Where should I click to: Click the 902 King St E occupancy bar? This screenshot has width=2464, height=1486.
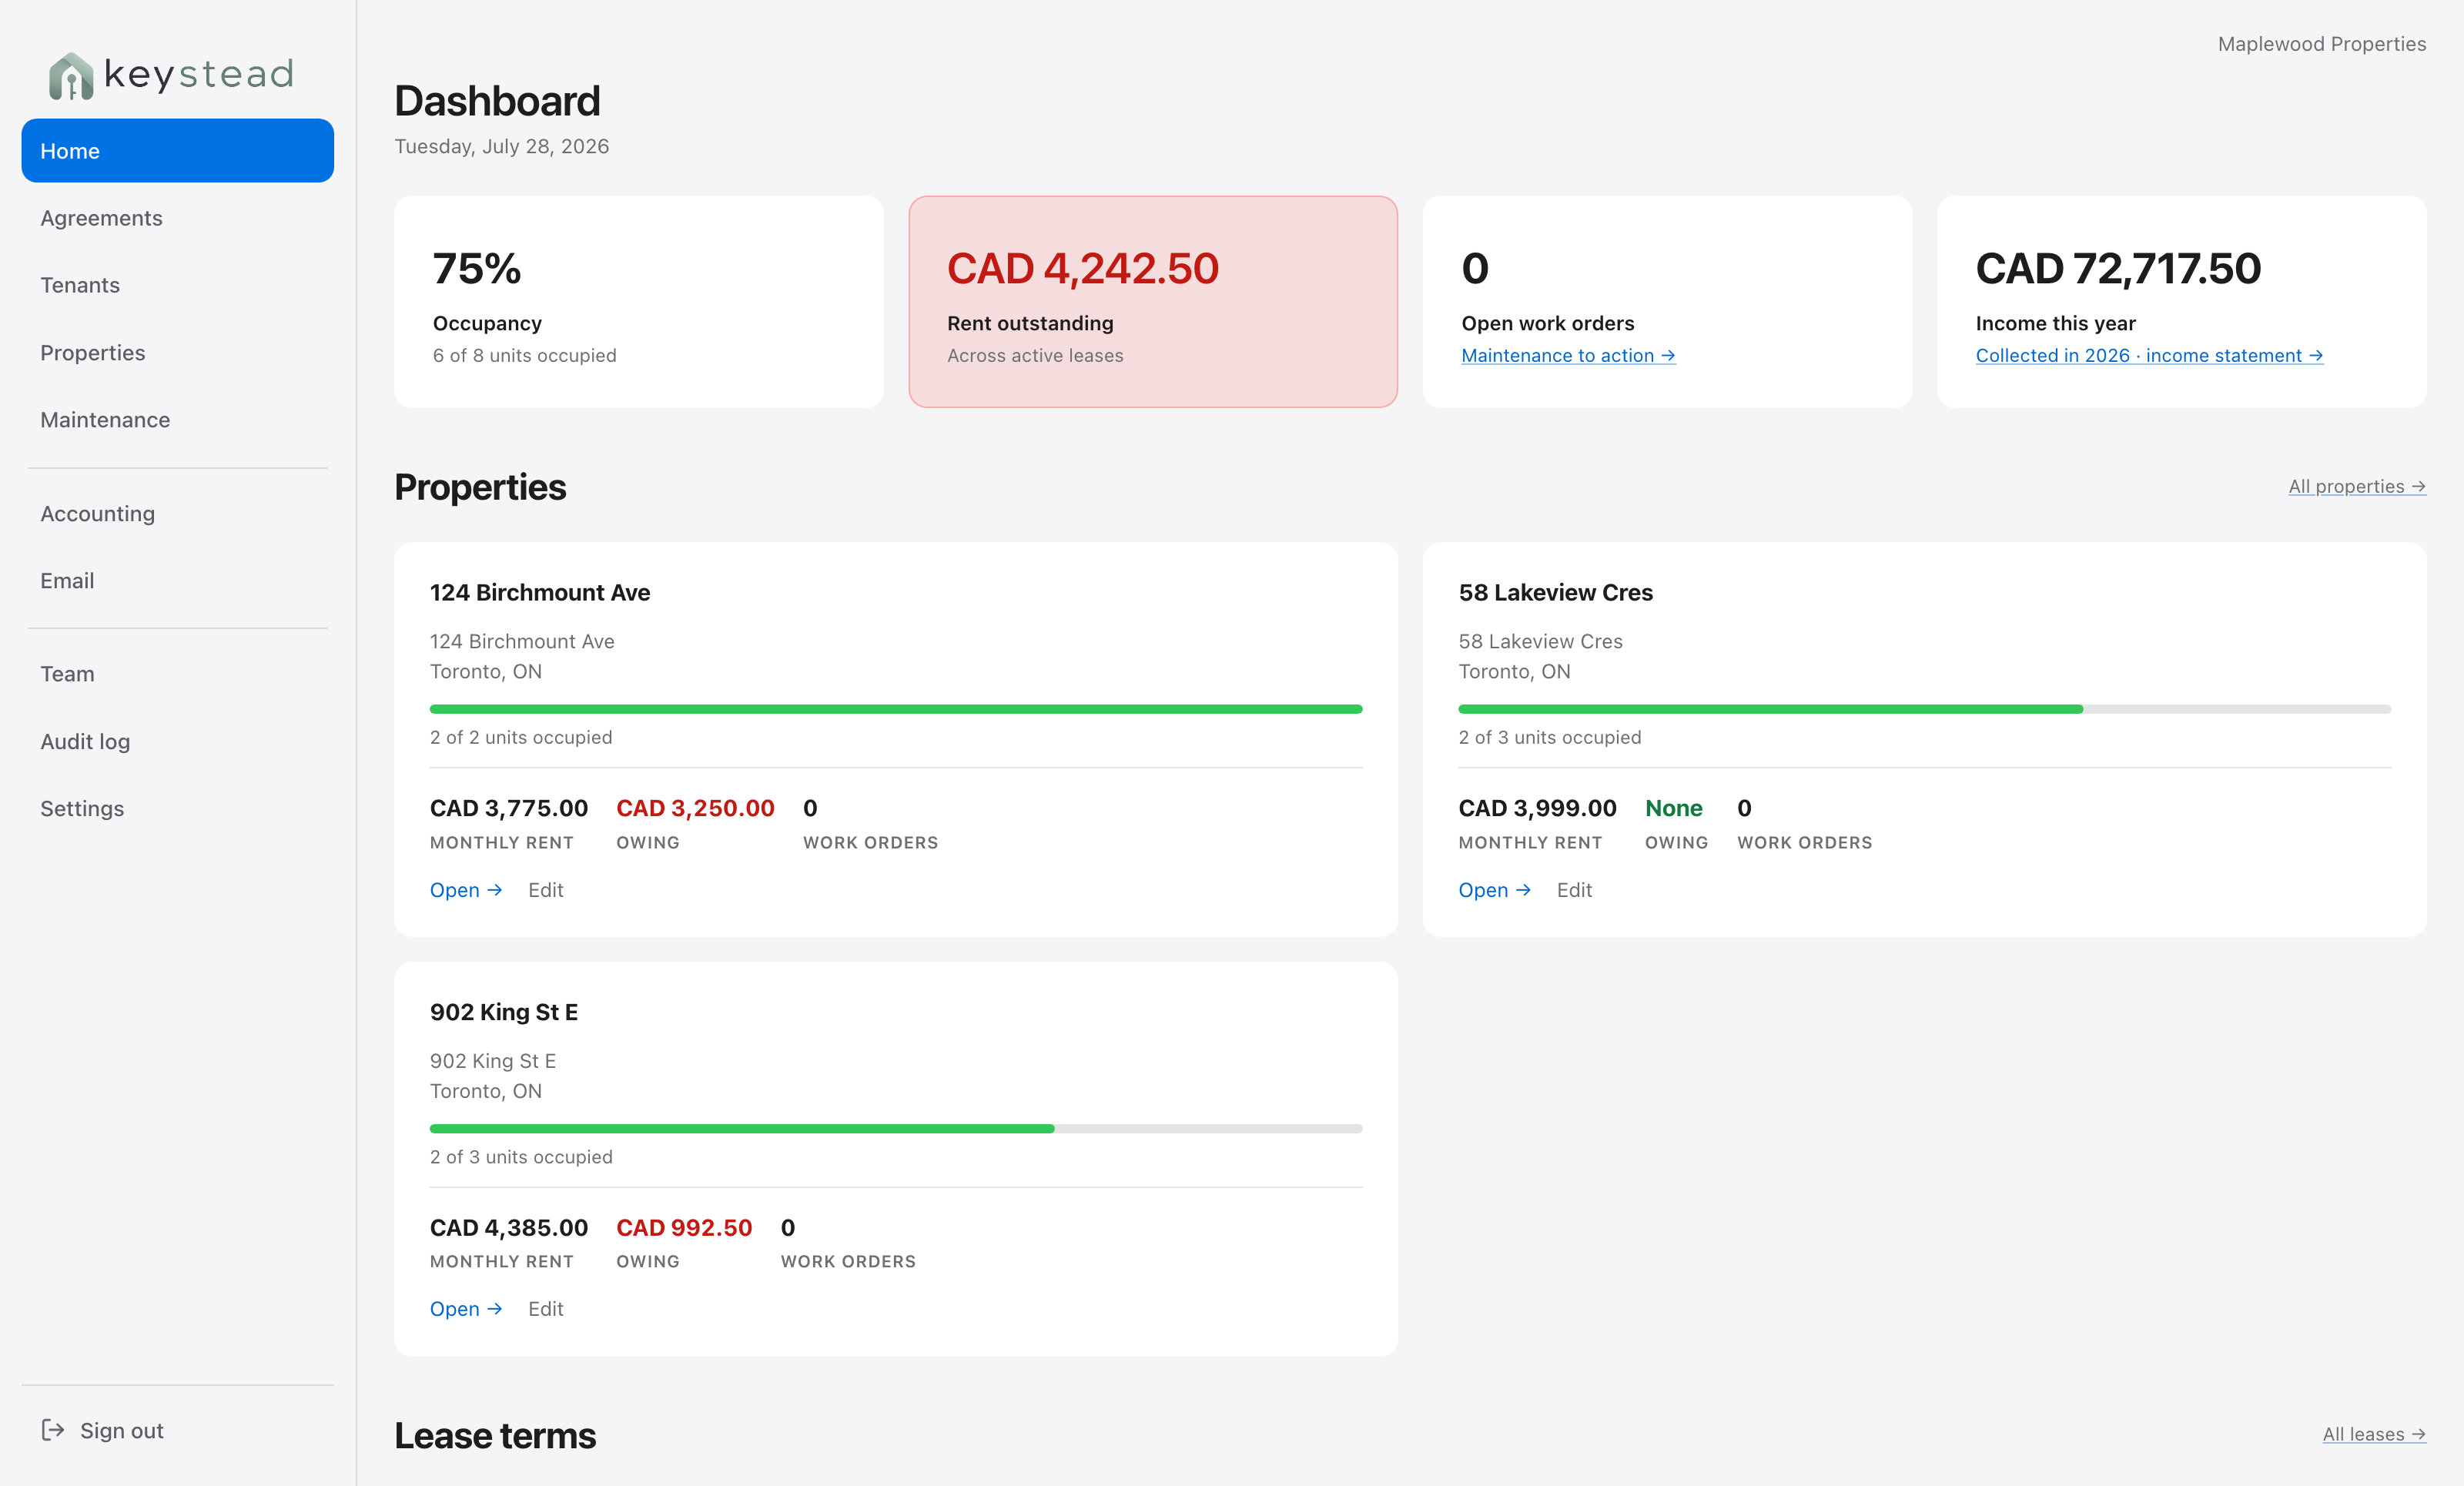[896, 1128]
